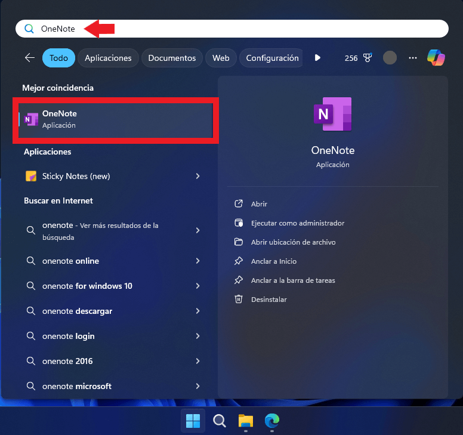Go back with the left arrow button
Image resolution: width=463 pixels, height=435 pixels.
(x=30, y=58)
